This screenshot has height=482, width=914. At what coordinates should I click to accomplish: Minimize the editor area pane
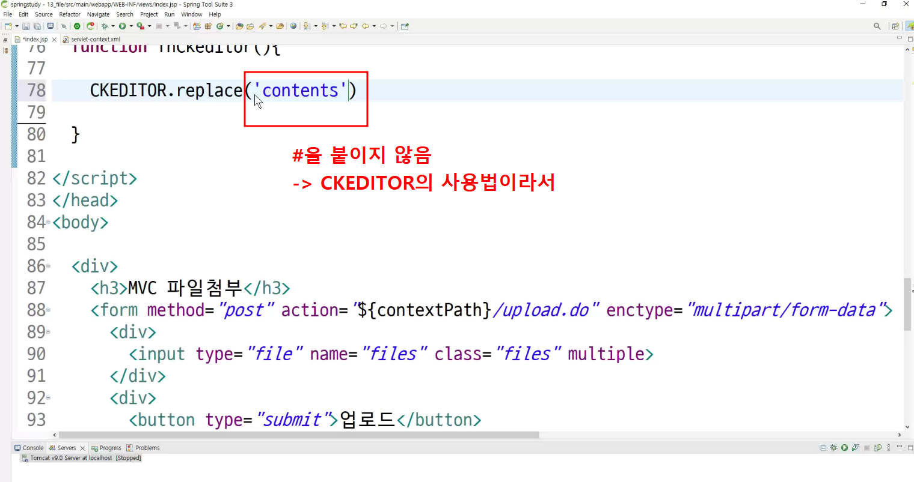click(x=900, y=39)
